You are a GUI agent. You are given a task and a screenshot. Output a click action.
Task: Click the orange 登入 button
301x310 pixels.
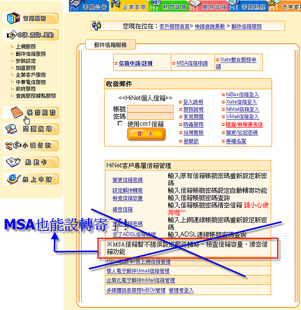(146, 134)
